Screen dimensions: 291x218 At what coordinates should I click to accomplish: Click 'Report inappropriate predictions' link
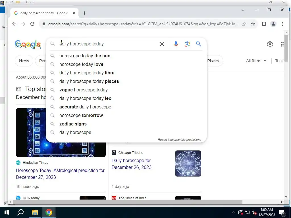179,140
